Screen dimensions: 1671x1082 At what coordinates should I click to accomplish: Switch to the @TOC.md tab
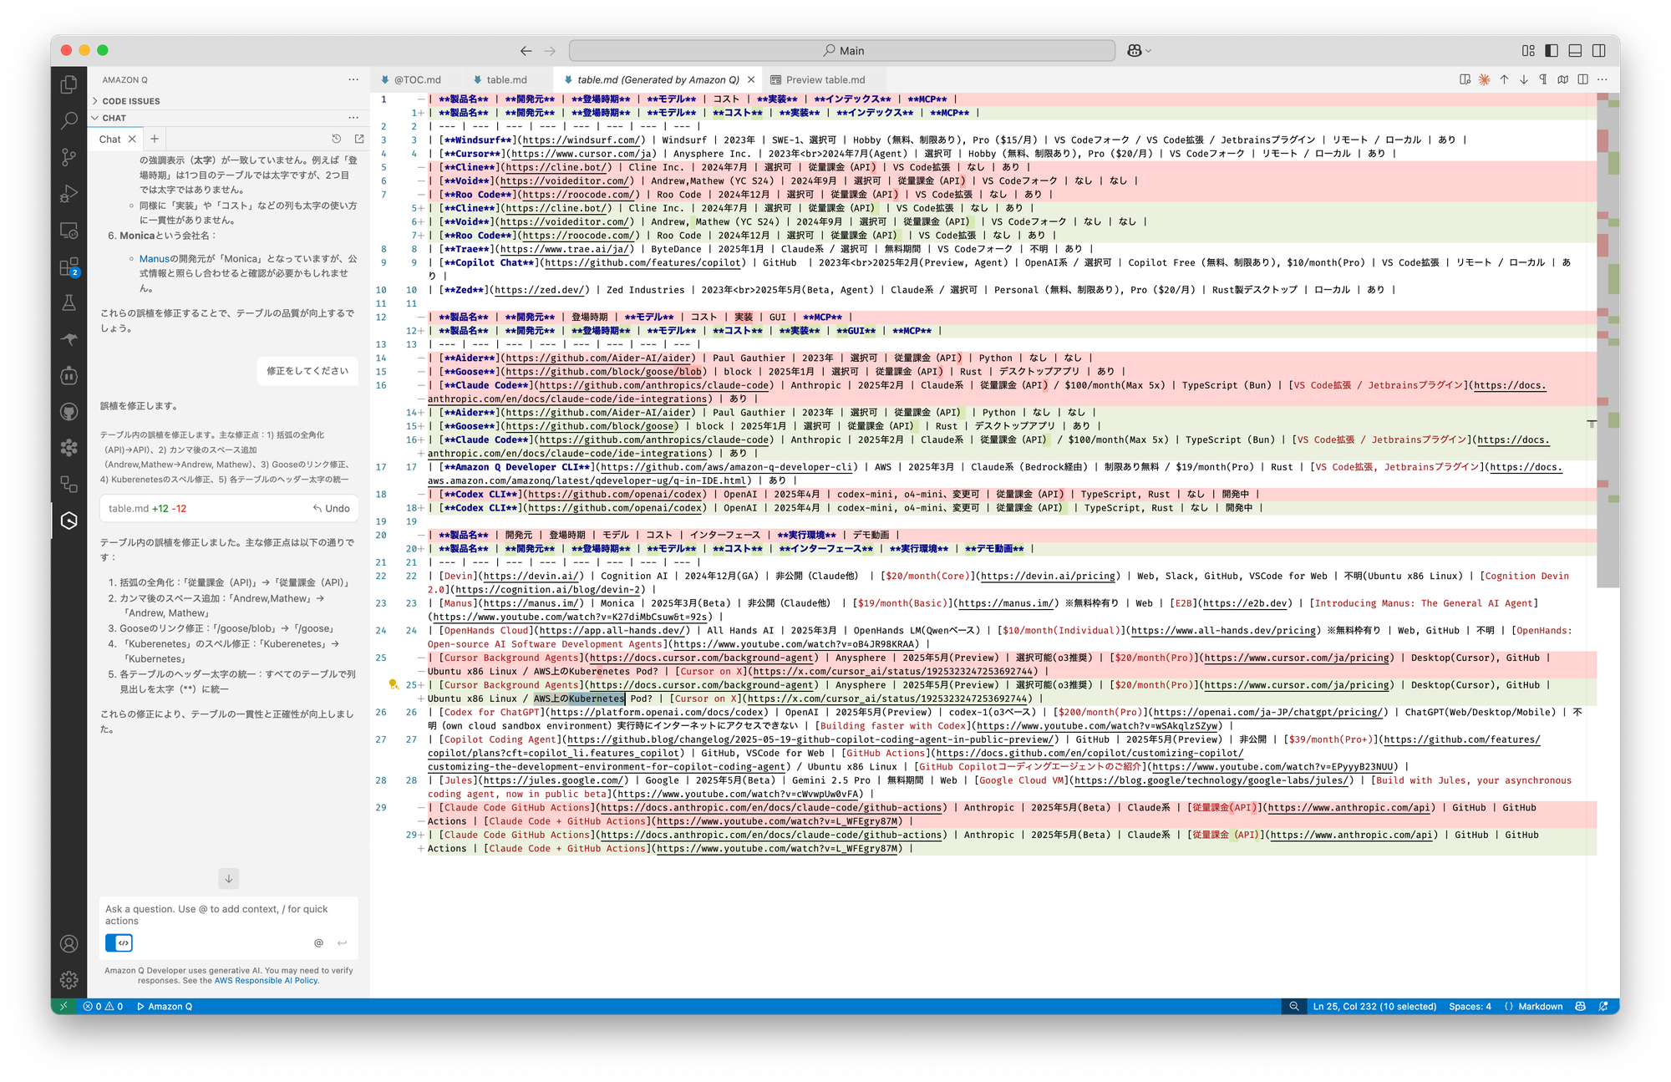(x=416, y=79)
